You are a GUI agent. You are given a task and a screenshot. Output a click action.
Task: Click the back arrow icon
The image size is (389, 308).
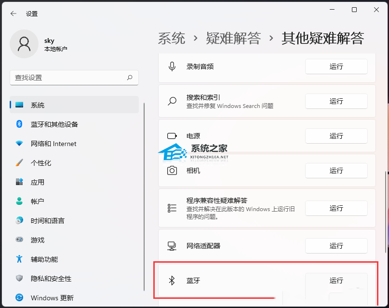pyautogui.click(x=13, y=13)
